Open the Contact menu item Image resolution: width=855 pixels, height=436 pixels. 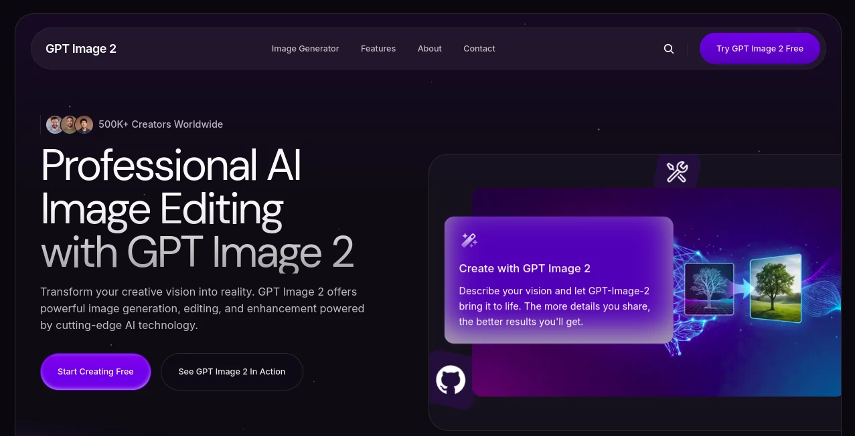tap(479, 48)
